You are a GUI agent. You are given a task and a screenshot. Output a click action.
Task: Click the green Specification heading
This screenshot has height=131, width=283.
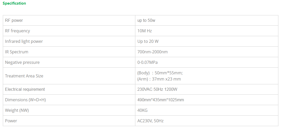14,3
